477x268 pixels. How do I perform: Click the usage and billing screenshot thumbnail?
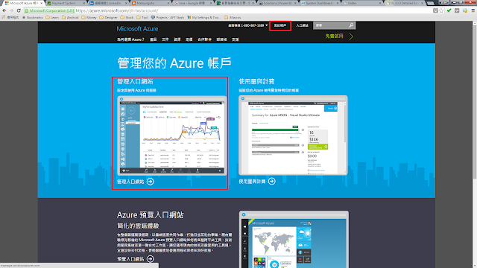(x=293, y=135)
